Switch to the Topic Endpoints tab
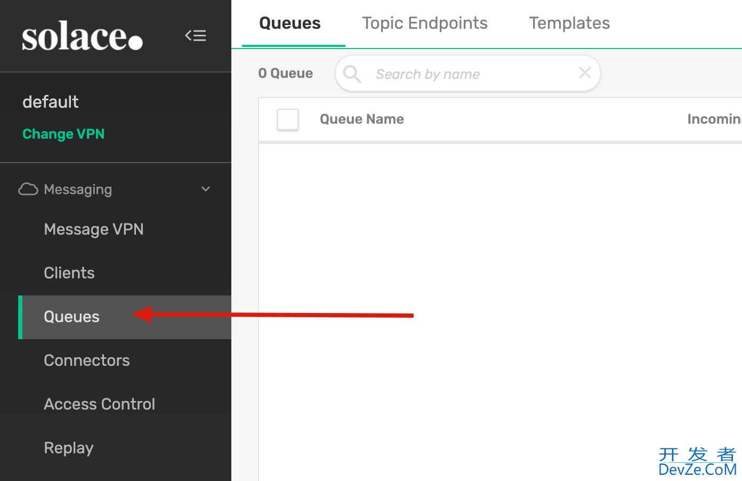 pyautogui.click(x=425, y=23)
